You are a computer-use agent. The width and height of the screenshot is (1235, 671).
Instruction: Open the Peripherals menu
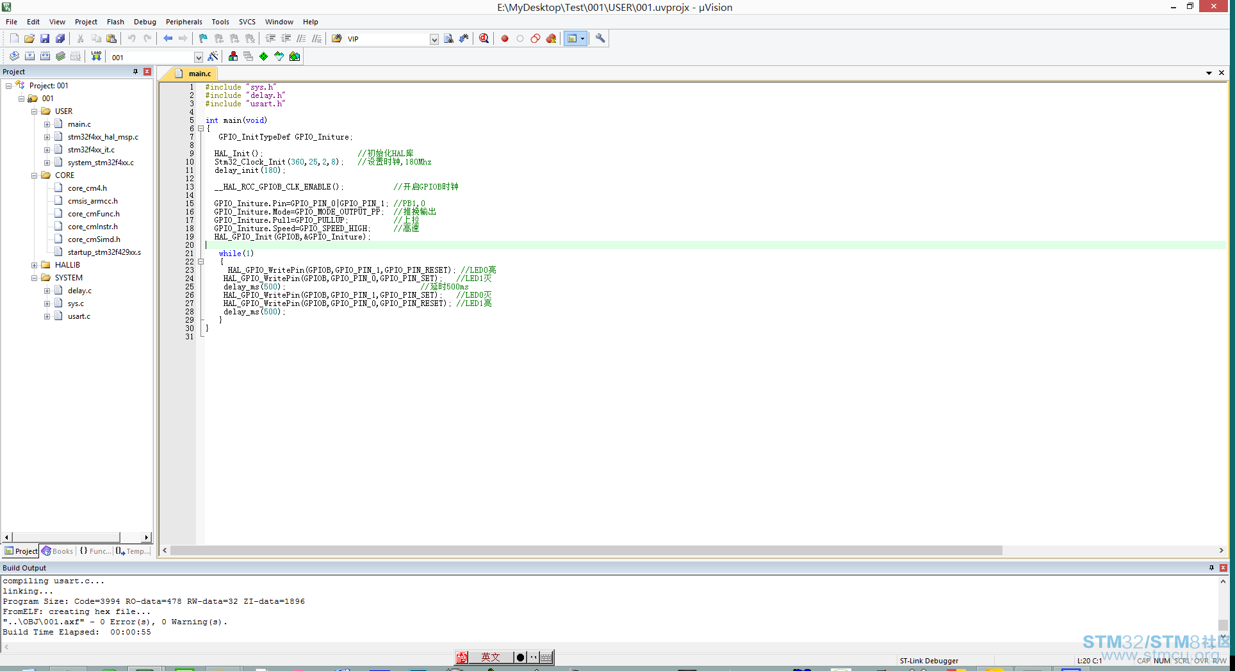coord(184,22)
